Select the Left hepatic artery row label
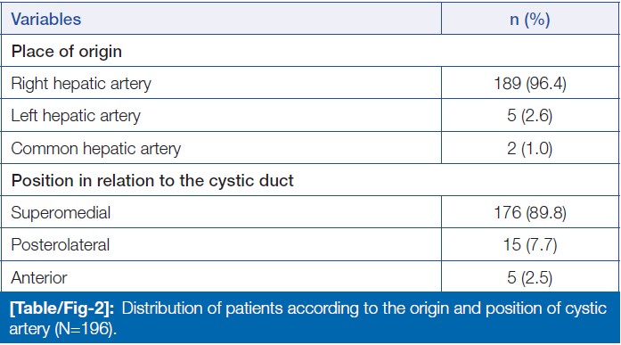621x345 pixels. click(76, 116)
